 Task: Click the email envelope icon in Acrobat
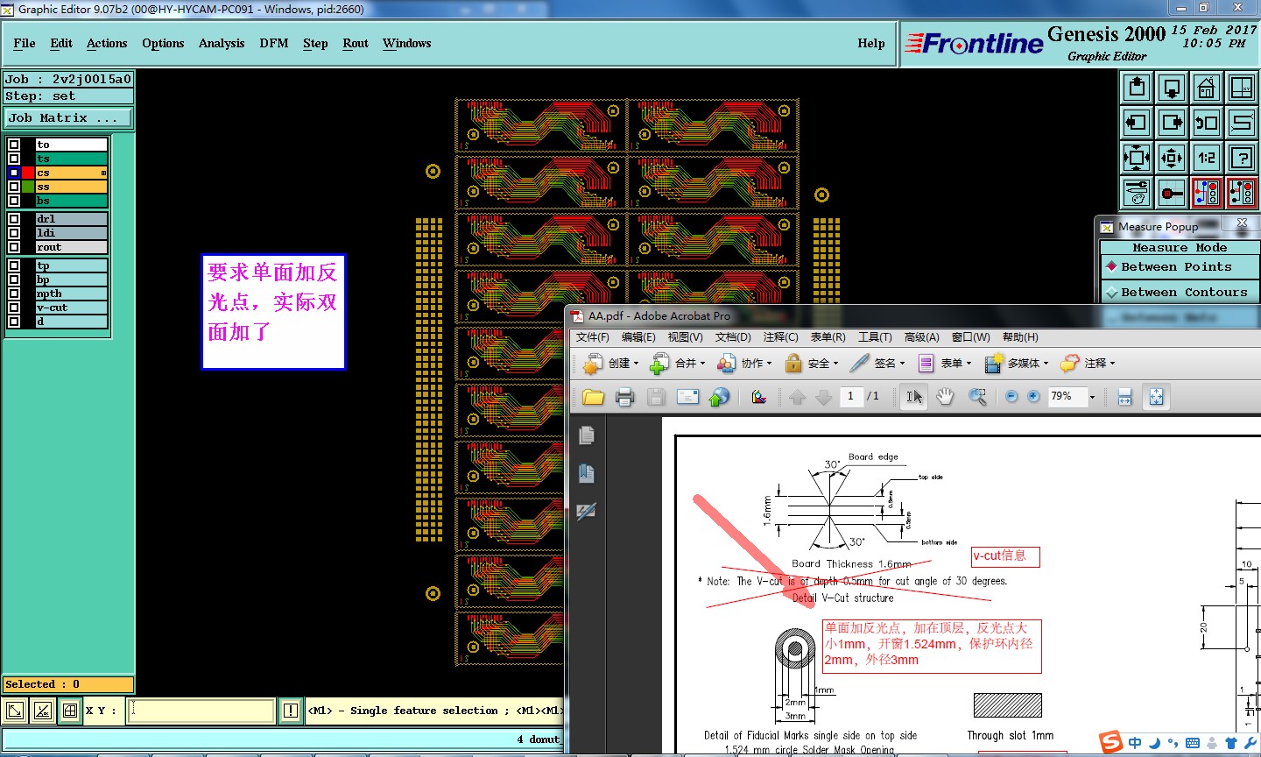(688, 397)
